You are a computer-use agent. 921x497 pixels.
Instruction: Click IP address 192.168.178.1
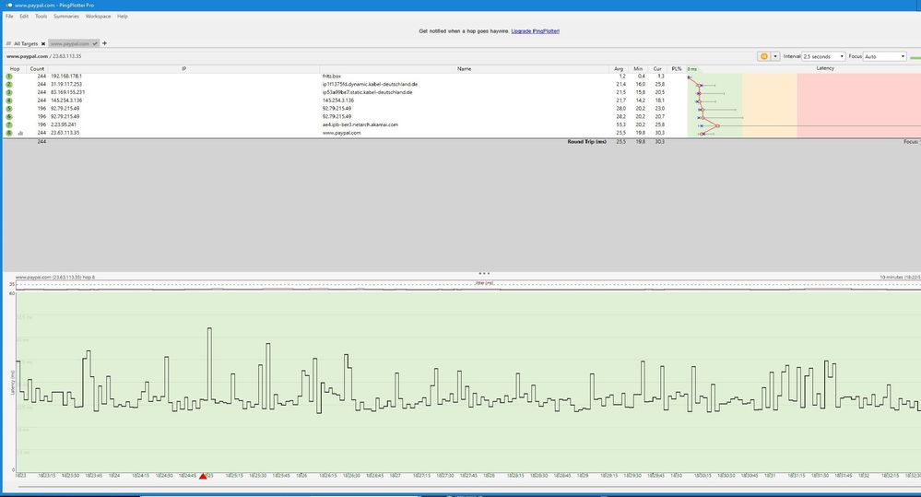click(x=66, y=77)
